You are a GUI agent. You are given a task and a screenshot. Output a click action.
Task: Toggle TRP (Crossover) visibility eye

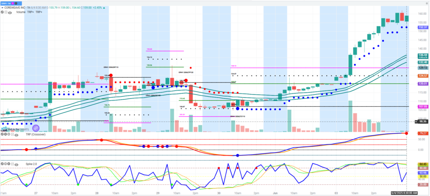coord(16,135)
